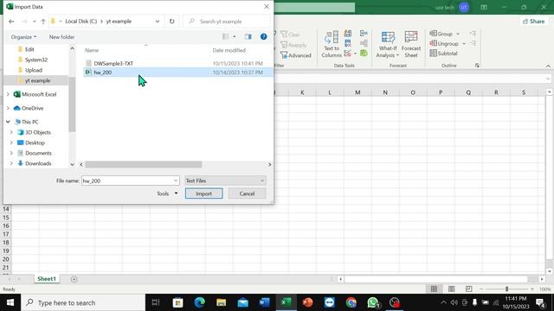
Task: Select the Upload folder in navigation pane
Action: [x=34, y=70]
